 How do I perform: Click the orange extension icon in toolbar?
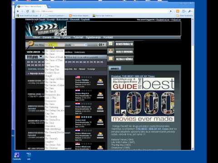pyautogui.click(x=178, y=11)
